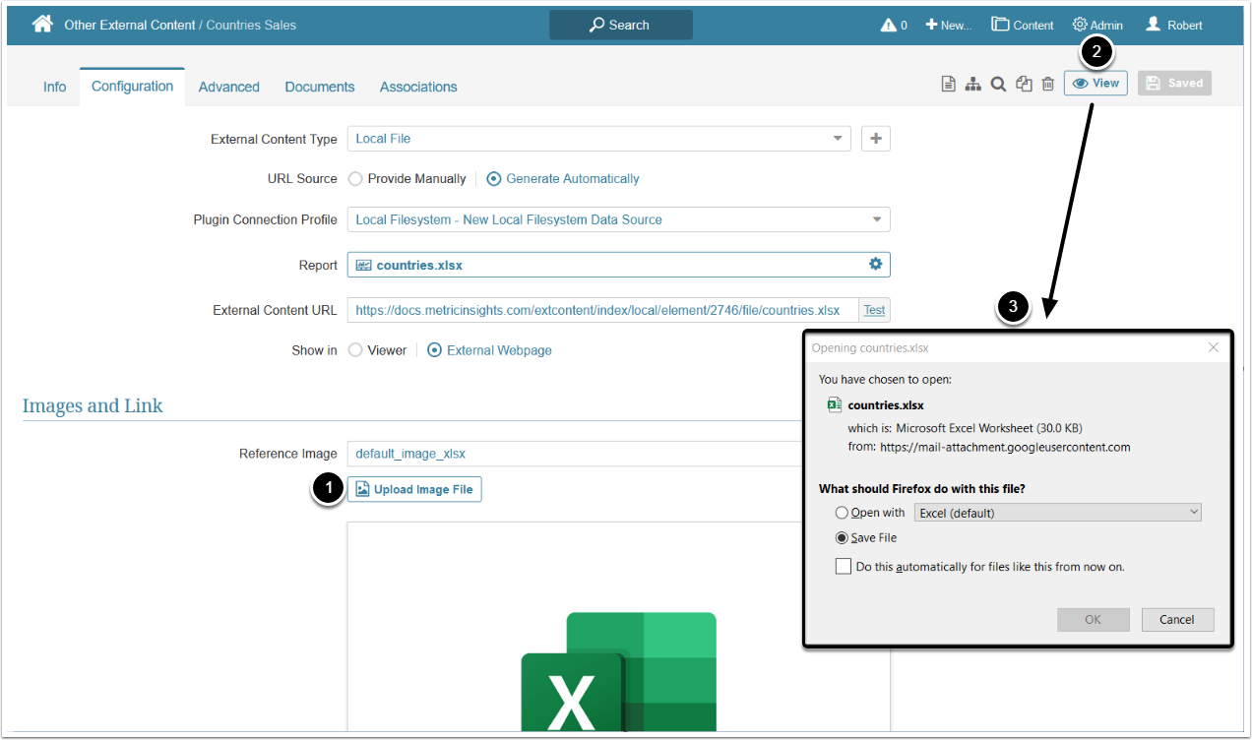Click the External Content URL field
Viewport: 1252px width, 740px height.
point(602,310)
